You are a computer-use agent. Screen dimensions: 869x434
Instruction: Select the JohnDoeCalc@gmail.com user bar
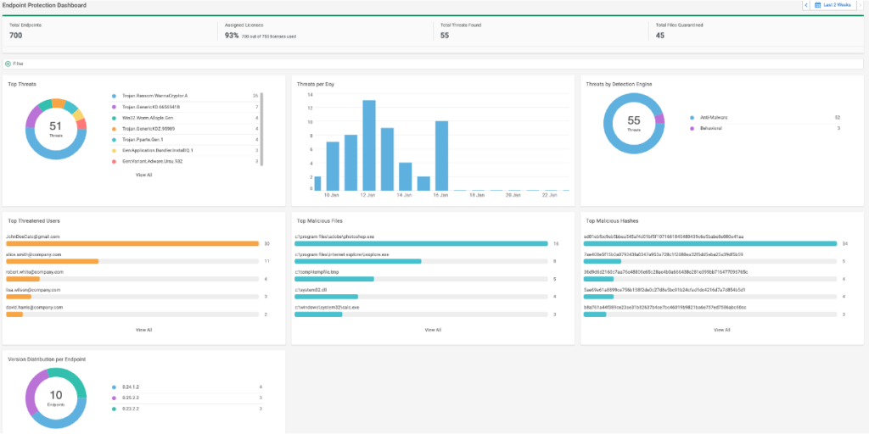coord(132,243)
